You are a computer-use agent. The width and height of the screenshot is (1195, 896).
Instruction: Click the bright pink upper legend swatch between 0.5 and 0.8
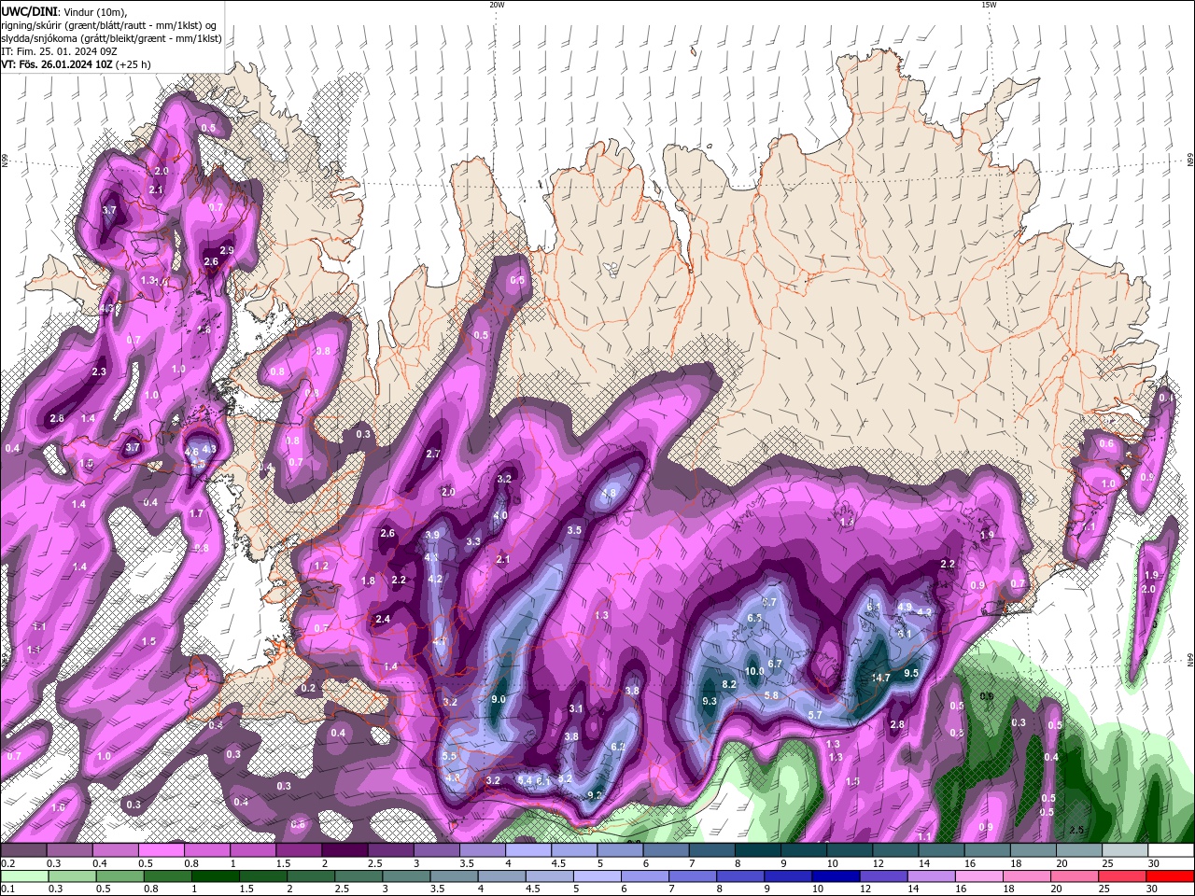(x=162, y=850)
